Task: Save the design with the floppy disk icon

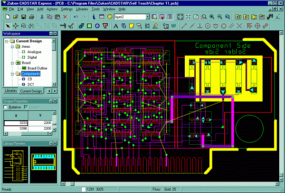Action: click(x=23, y=17)
